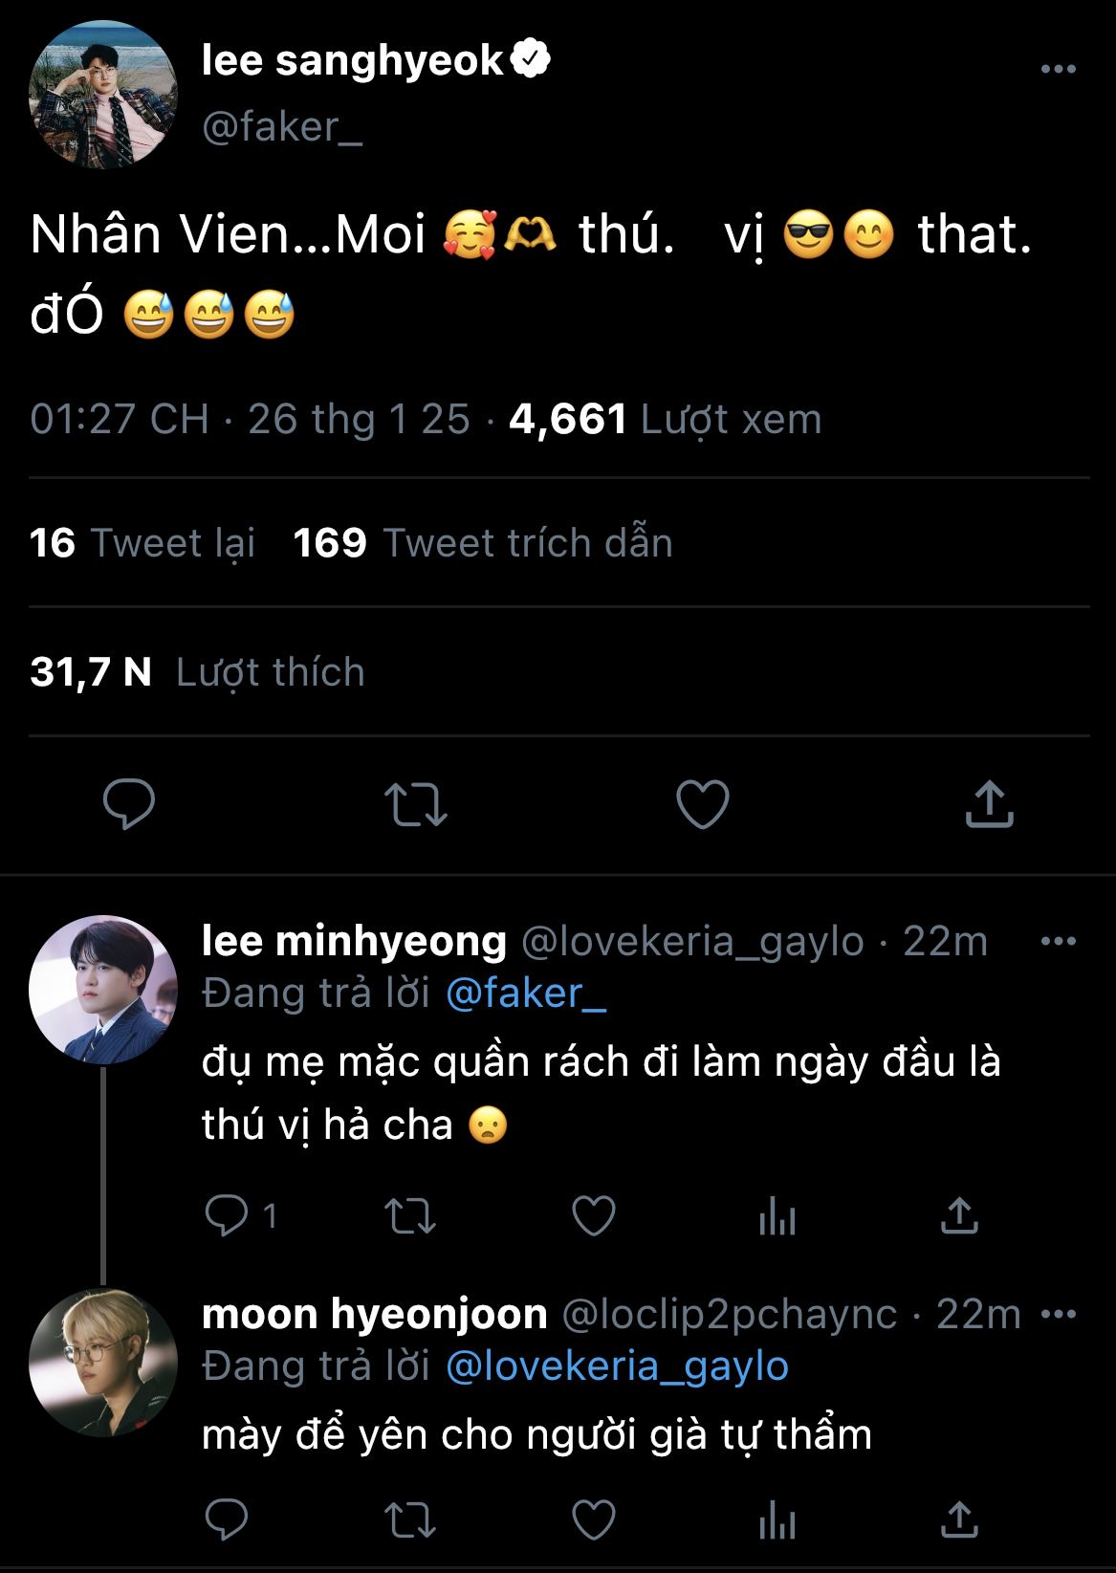Share the main tweet via the share icon
1116x1573 pixels.
pyautogui.click(x=989, y=803)
